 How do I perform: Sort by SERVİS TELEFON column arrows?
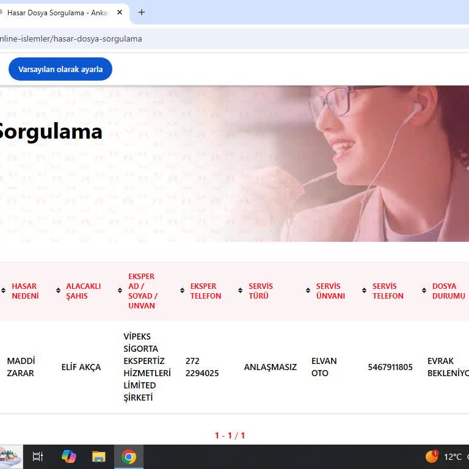pyautogui.click(x=365, y=291)
